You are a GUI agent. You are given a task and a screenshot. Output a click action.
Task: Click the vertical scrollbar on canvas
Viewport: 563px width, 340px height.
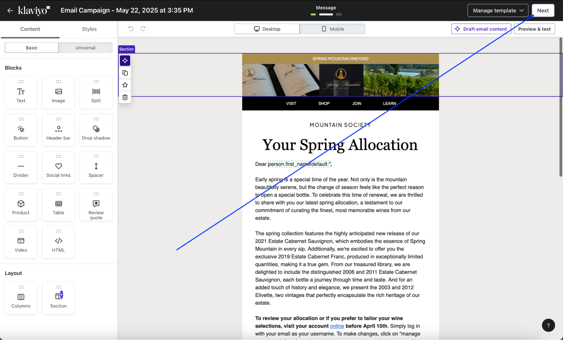(560, 107)
